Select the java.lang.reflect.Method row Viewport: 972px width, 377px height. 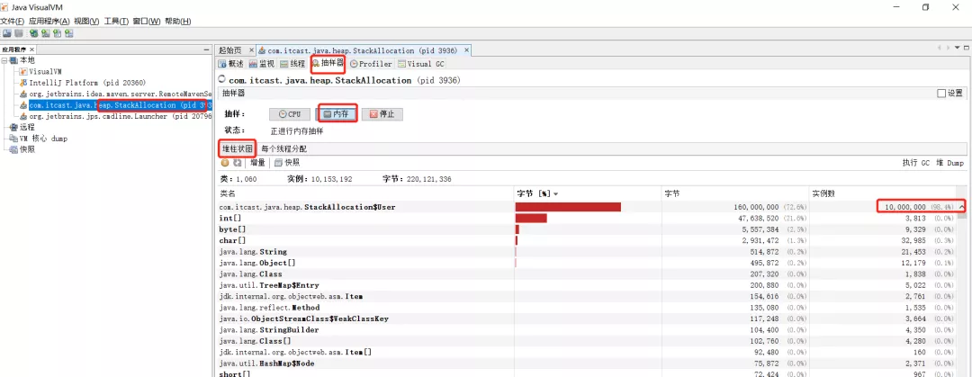[588, 308]
